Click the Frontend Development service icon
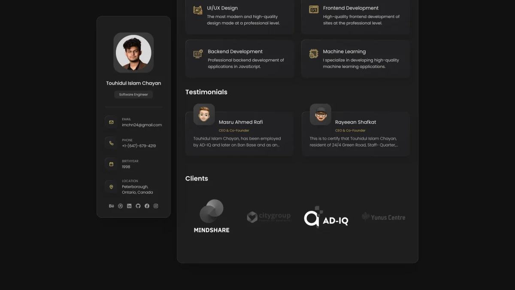The height and width of the screenshot is (290, 515). click(x=314, y=9)
